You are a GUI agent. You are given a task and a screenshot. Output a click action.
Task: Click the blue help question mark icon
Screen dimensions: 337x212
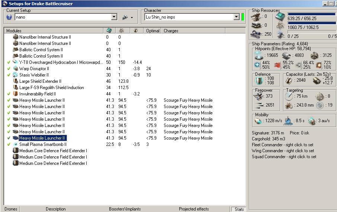(9, 17)
